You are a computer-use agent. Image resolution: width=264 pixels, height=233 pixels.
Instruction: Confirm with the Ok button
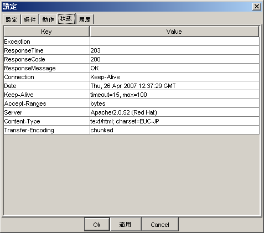[x=97, y=225]
